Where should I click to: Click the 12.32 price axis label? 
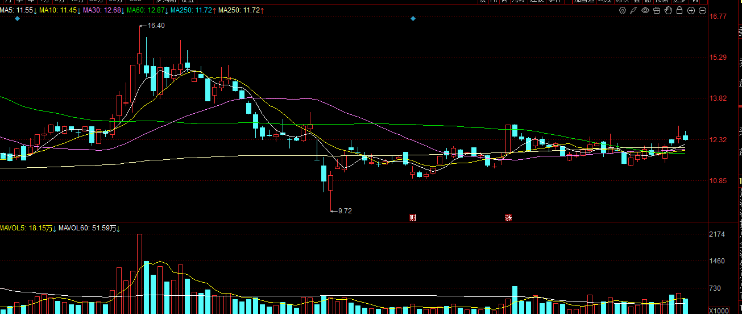pos(719,139)
